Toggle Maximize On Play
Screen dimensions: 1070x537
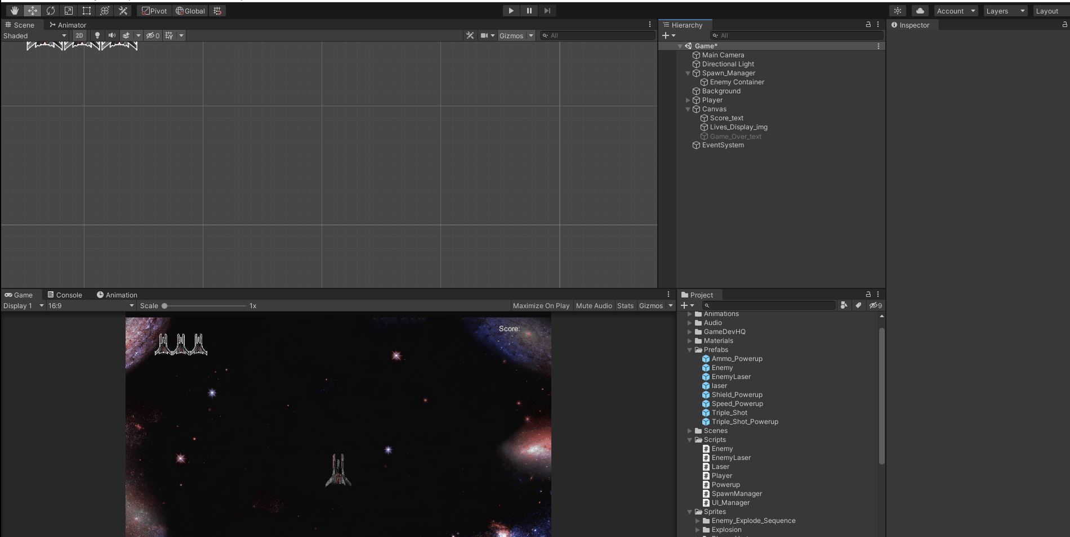click(x=541, y=306)
